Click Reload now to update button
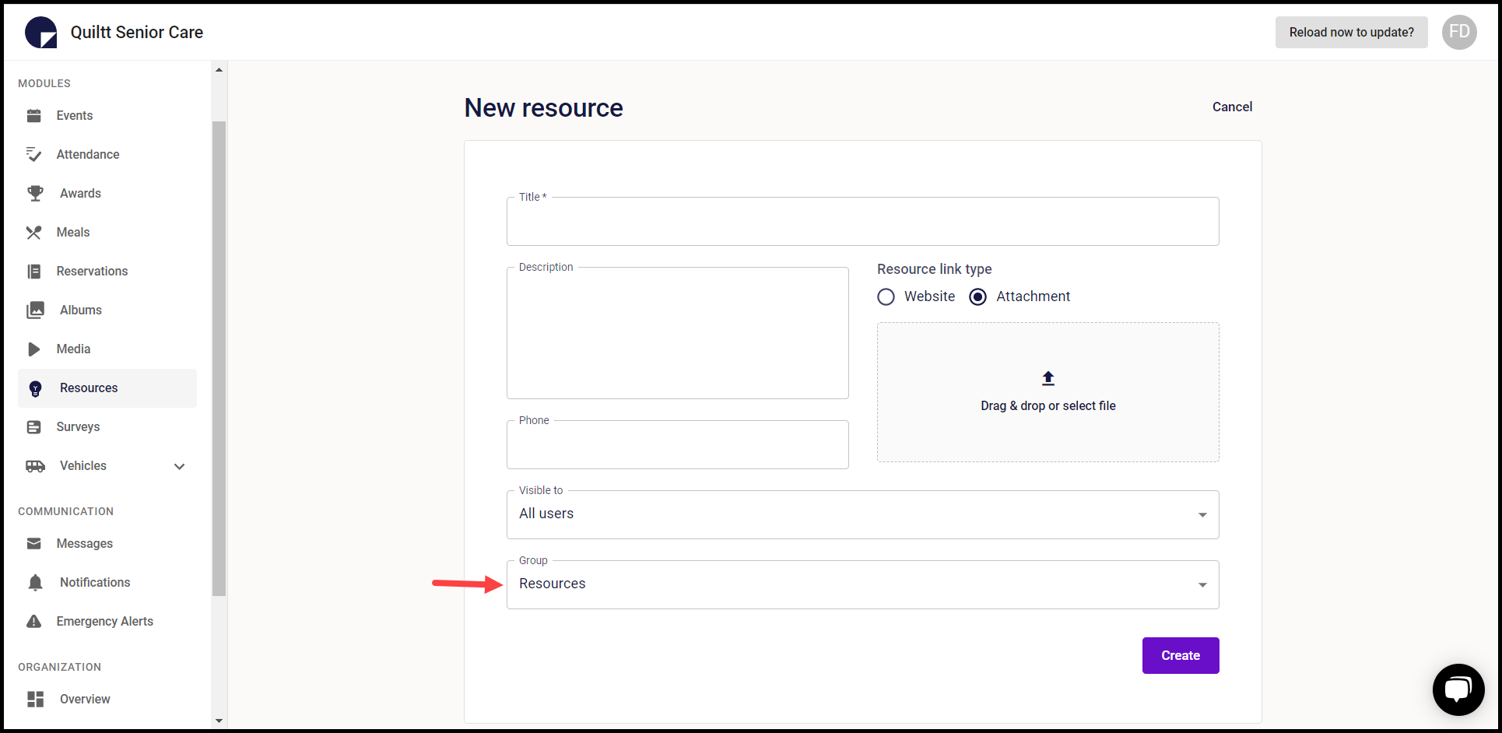This screenshot has height=733, width=1502. pos(1351,33)
